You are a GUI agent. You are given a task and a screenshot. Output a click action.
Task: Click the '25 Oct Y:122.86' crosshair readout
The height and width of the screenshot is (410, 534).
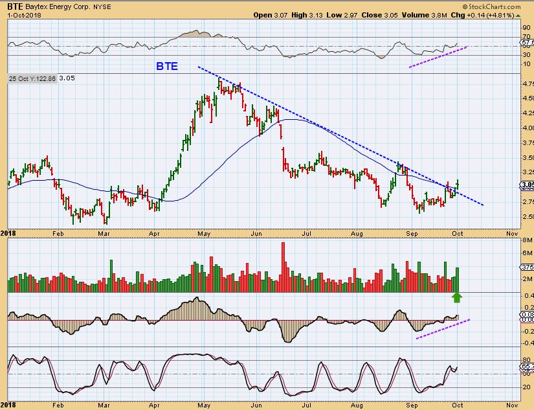coord(32,79)
